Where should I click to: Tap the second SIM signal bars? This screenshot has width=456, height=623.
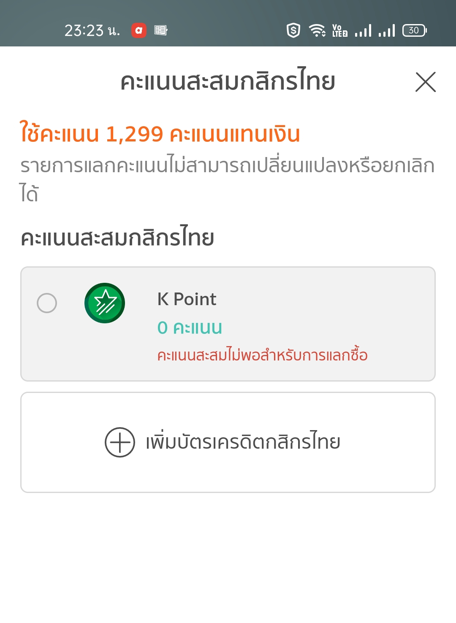coord(387,30)
